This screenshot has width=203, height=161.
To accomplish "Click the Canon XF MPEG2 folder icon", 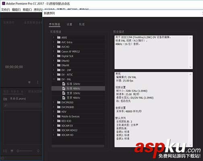I will coord(59,52).
